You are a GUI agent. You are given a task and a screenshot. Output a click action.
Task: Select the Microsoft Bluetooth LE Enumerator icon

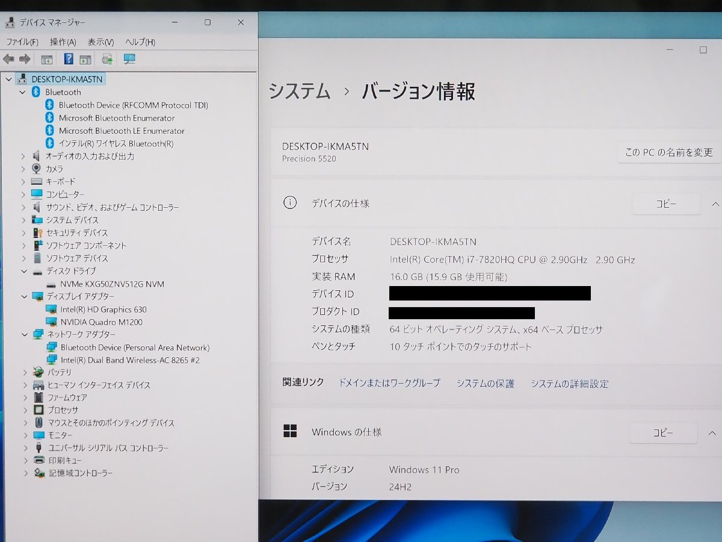point(51,130)
